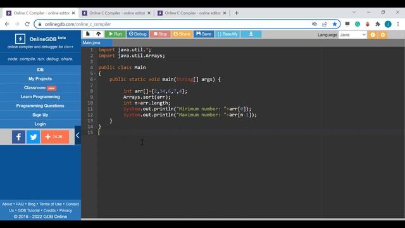This screenshot has width=405, height=228.
Task: Open the orange settings gear icon
Action: (x=383, y=35)
